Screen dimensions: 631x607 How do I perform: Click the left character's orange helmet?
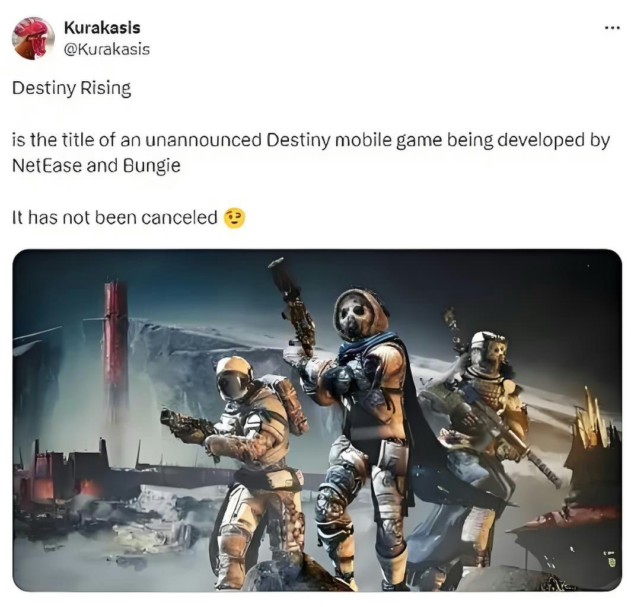pyautogui.click(x=234, y=377)
